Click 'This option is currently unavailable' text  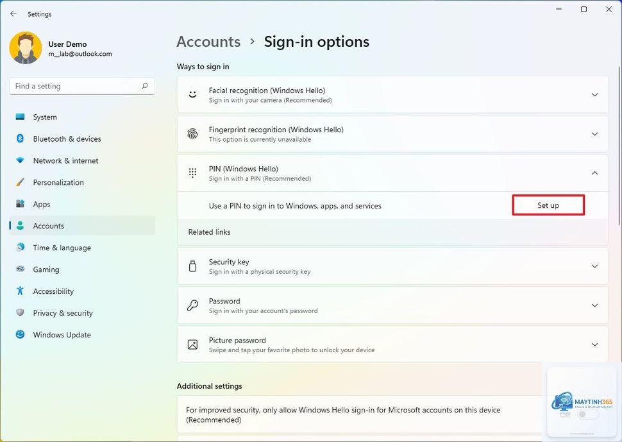pos(260,139)
